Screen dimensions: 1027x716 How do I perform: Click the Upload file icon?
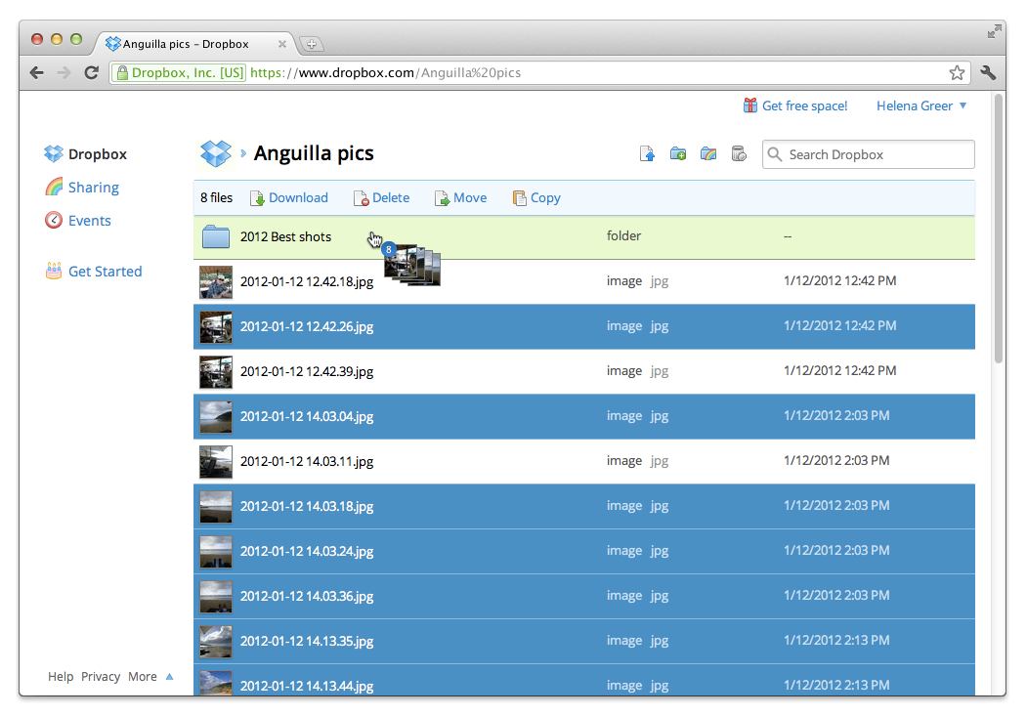[647, 154]
